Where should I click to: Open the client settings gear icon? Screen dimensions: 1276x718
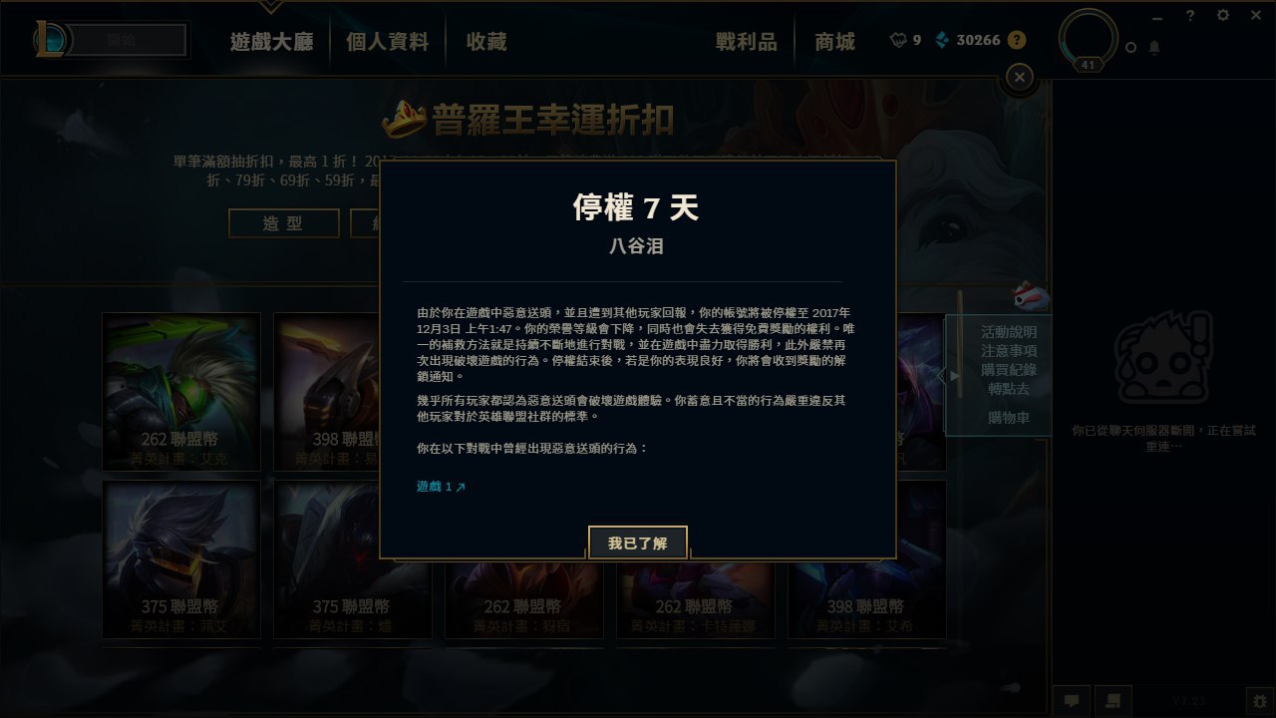[1223, 15]
